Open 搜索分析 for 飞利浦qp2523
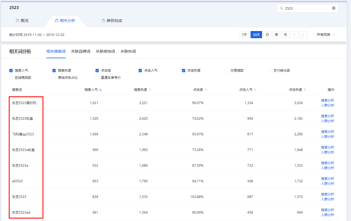This screenshot has height=221, width=351. [328, 132]
